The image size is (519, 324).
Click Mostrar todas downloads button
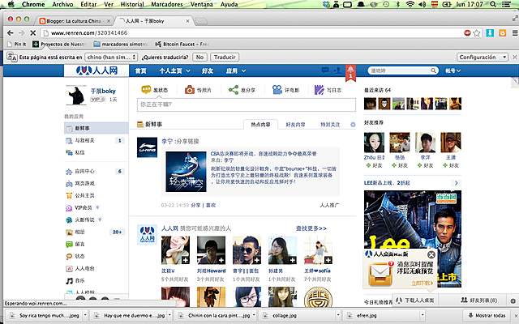pyautogui.click(x=487, y=315)
